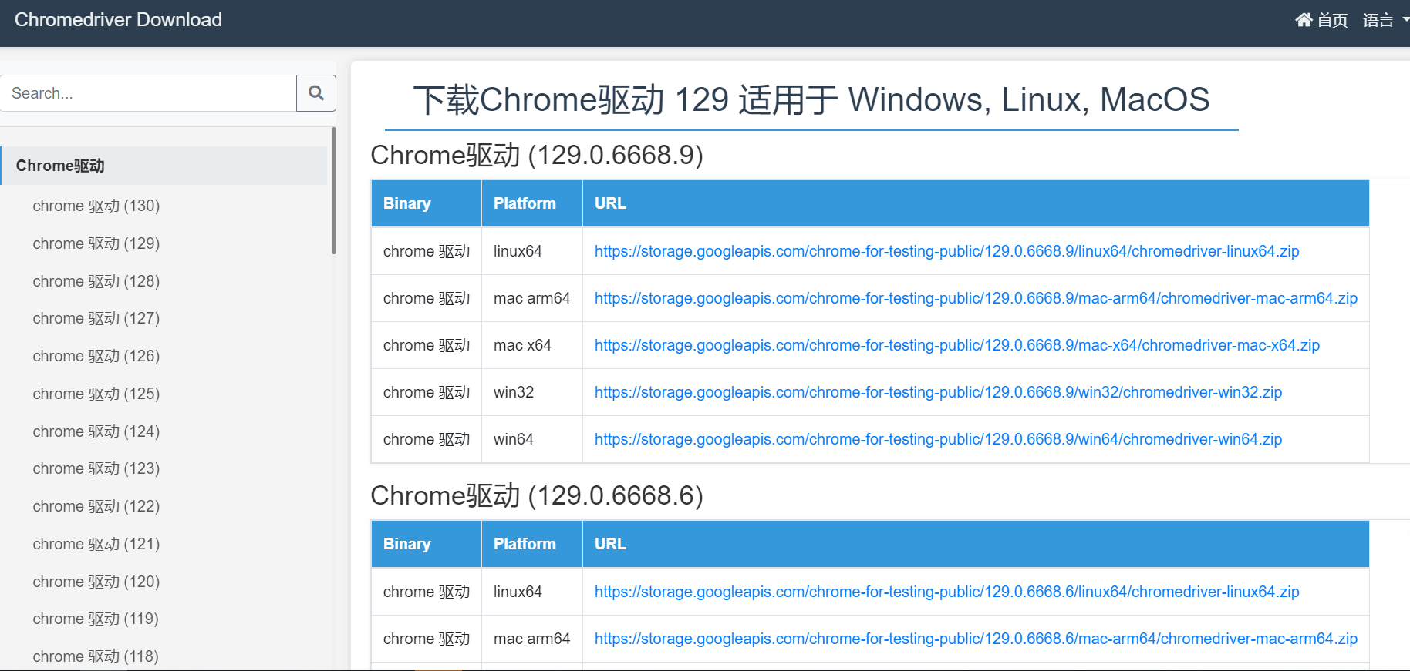Screen dimensions: 1410x671
Task: Download 129.0.6668.6 mac-arm64 chromedriver zip
Action: coord(976,639)
